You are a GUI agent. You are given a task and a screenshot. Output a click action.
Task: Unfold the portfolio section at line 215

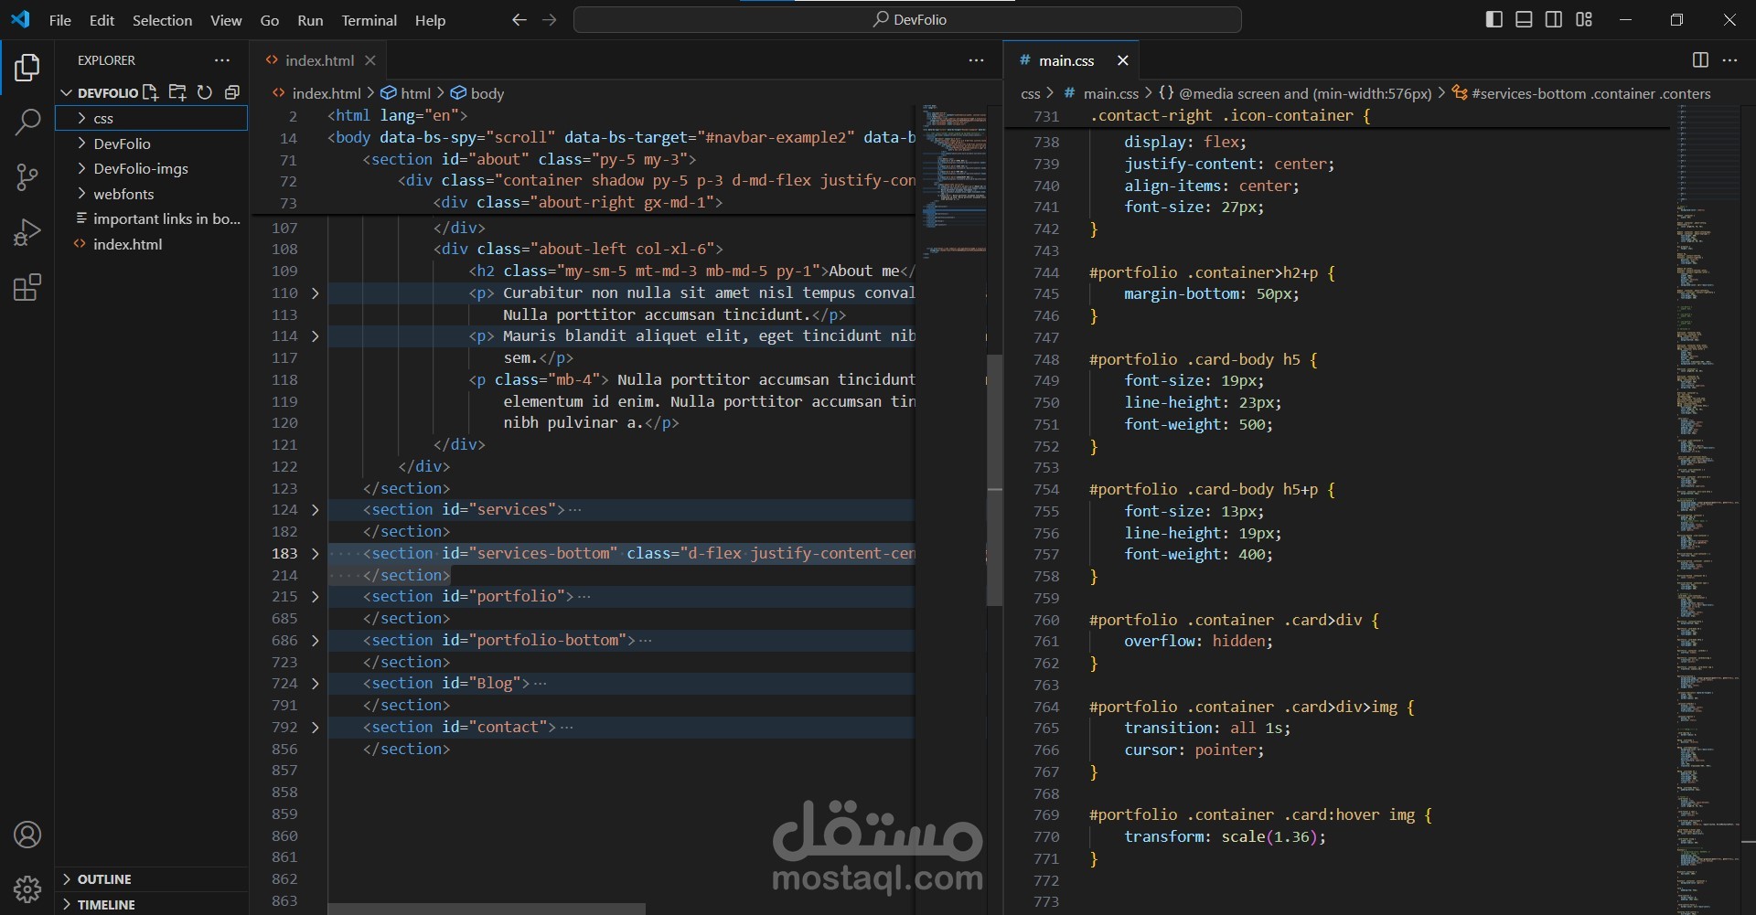coord(316,597)
